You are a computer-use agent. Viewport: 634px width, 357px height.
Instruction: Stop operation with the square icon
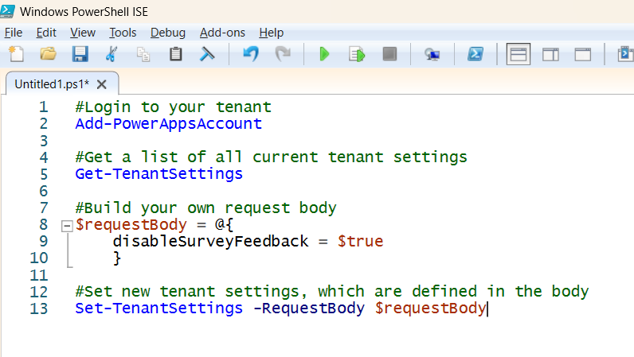(389, 54)
